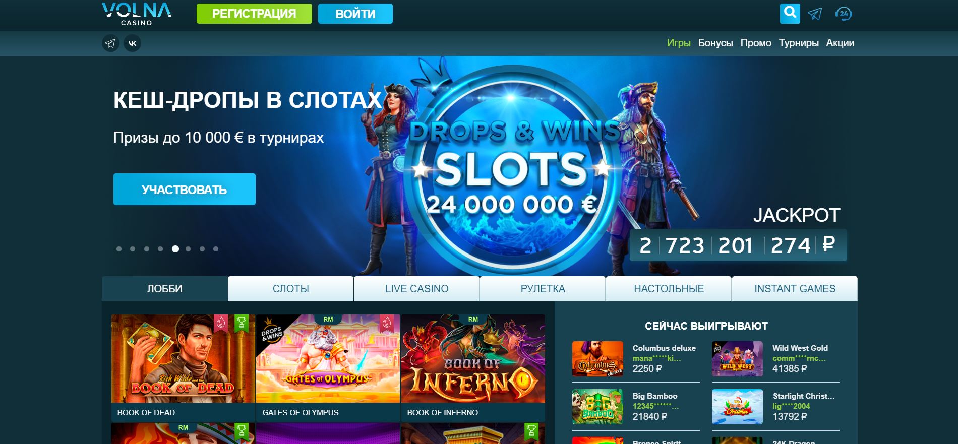Open Telegram icon in top header
This screenshot has width=958, height=444.
pyautogui.click(x=815, y=14)
